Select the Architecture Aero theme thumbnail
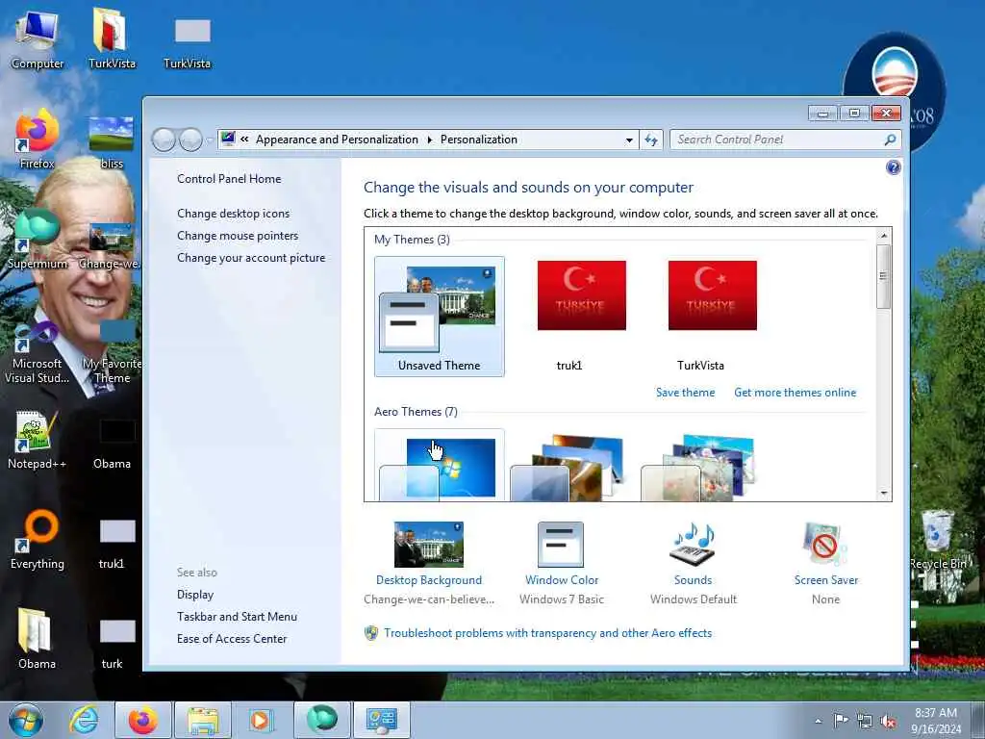This screenshot has height=739, width=985. pos(568,467)
